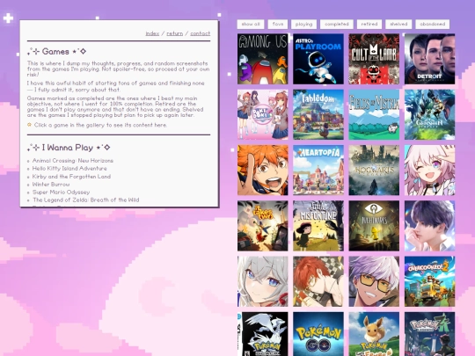Click the pink-haired winking girl thumbnail
The image size is (475, 356).
(429, 171)
